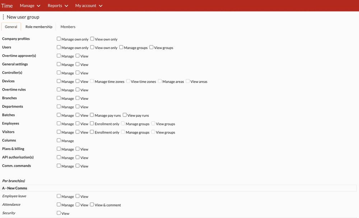Expand the My account dropdown menu

point(89,6)
